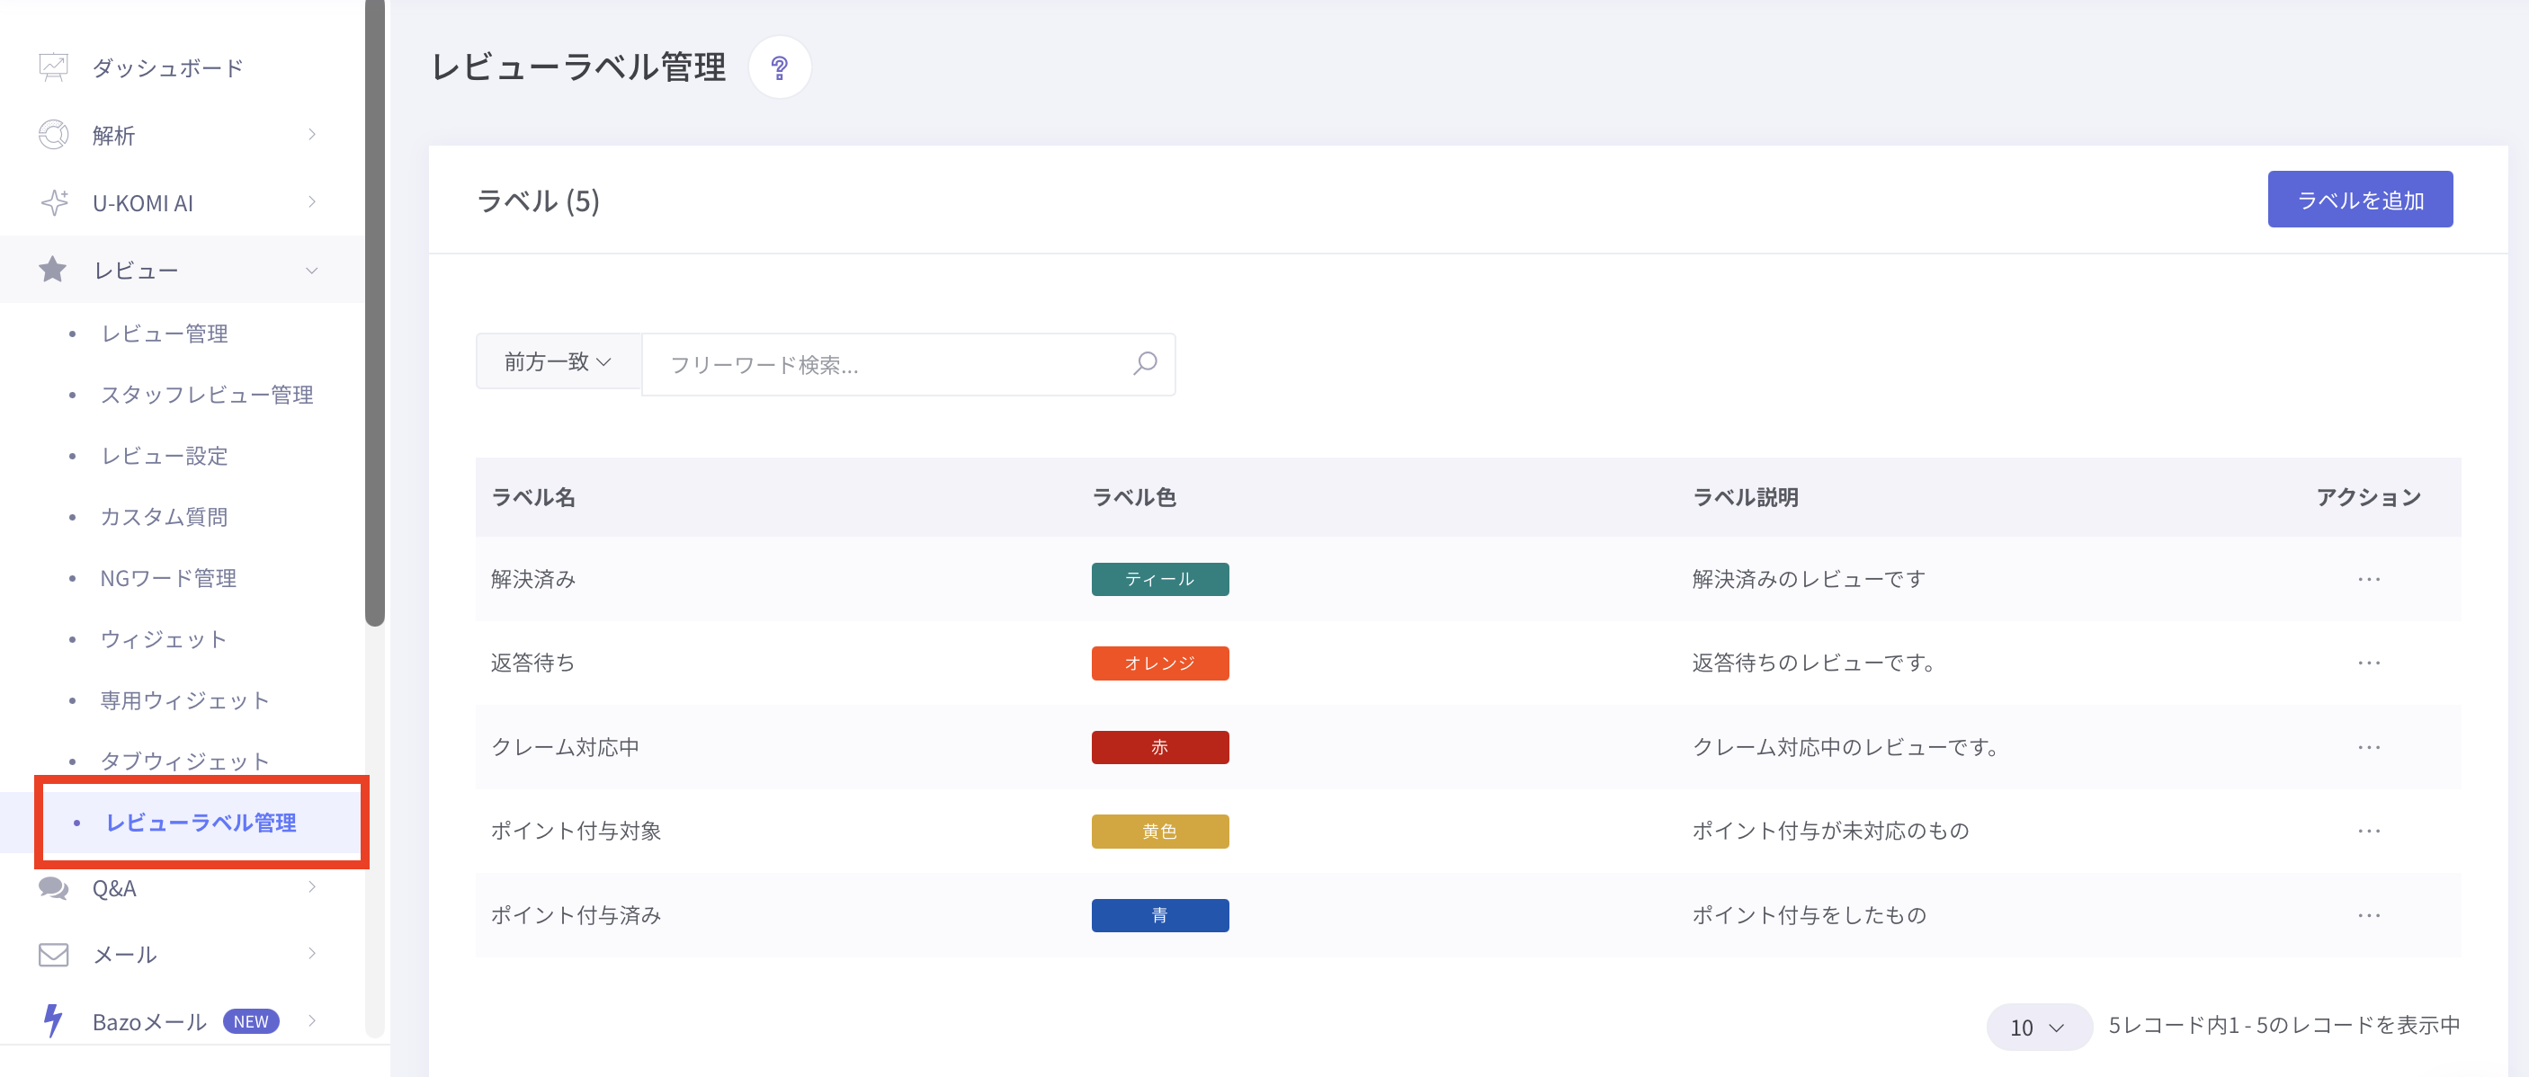Open the 前方一致 match type dropdown

click(x=558, y=362)
